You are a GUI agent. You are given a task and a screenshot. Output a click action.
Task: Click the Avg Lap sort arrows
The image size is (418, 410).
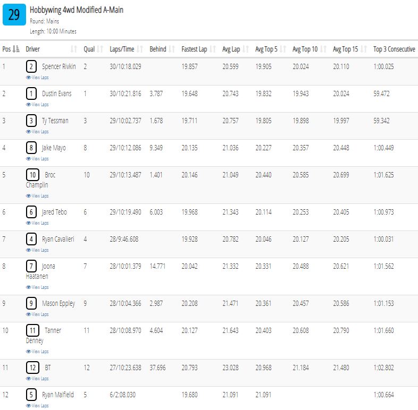(x=246, y=49)
